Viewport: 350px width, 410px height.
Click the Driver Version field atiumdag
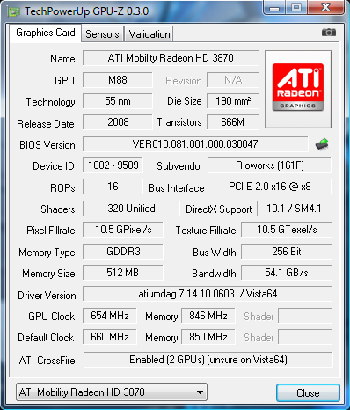click(208, 294)
